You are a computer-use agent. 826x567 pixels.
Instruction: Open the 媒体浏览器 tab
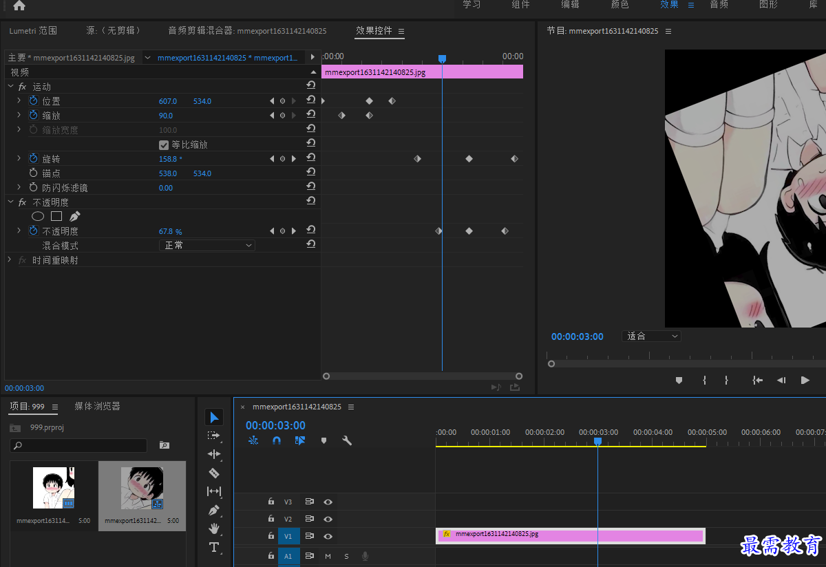(x=97, y=406)
